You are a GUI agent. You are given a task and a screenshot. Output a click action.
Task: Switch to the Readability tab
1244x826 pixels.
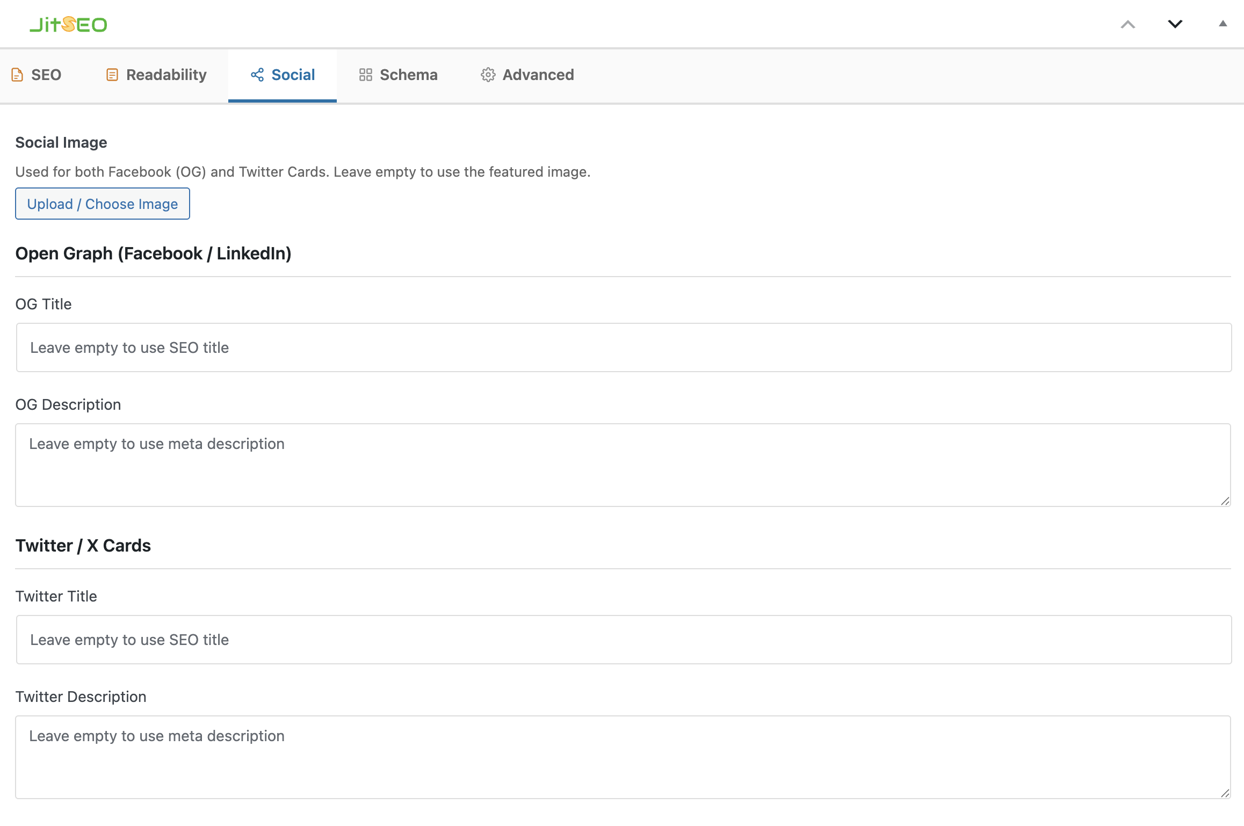[x=166, y=75]
